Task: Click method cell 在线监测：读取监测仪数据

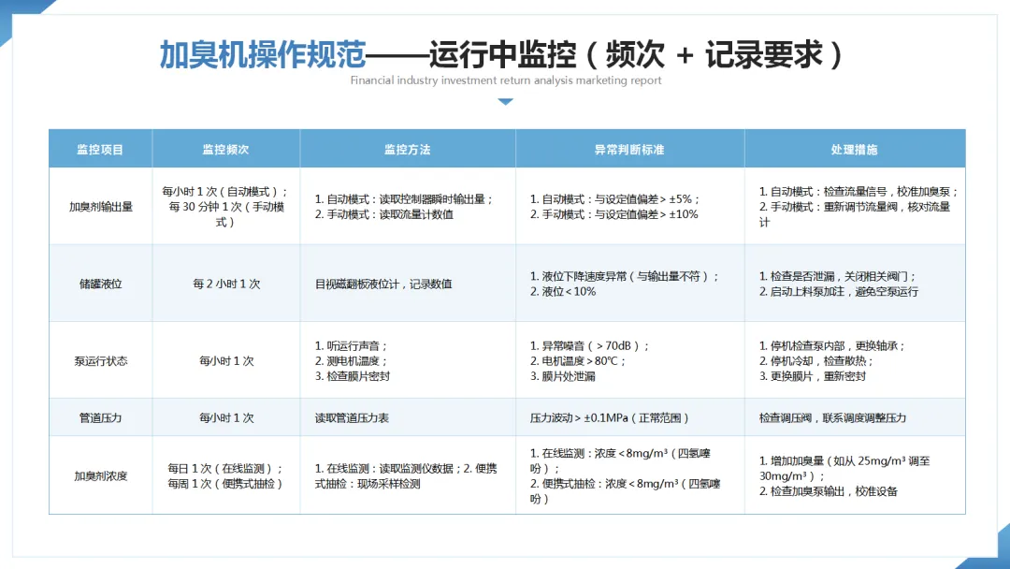Action: click(406, 475)
